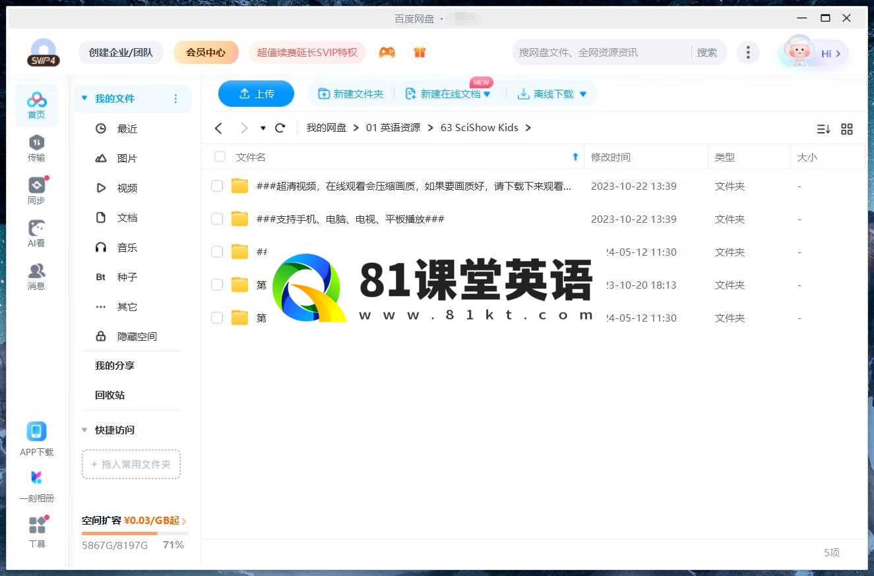Image resolution: width=874 pixels, height=576 pixels.
Task: Check the last folder row checkbox
Action: [x=217, y=318]
